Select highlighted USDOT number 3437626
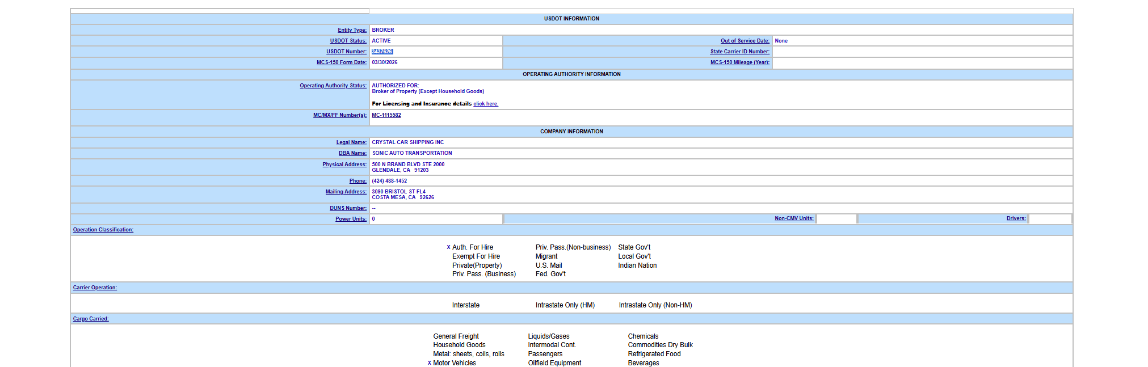Screen dimensions: 1148x367 (382, 52)
